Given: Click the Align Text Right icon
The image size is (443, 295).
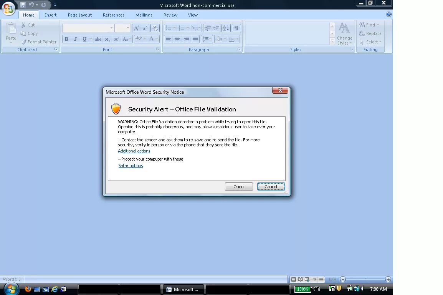Looking at the screenshot, I should [x=186, y=39].
